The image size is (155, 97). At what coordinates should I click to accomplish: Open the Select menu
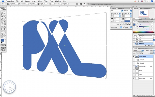40,1
